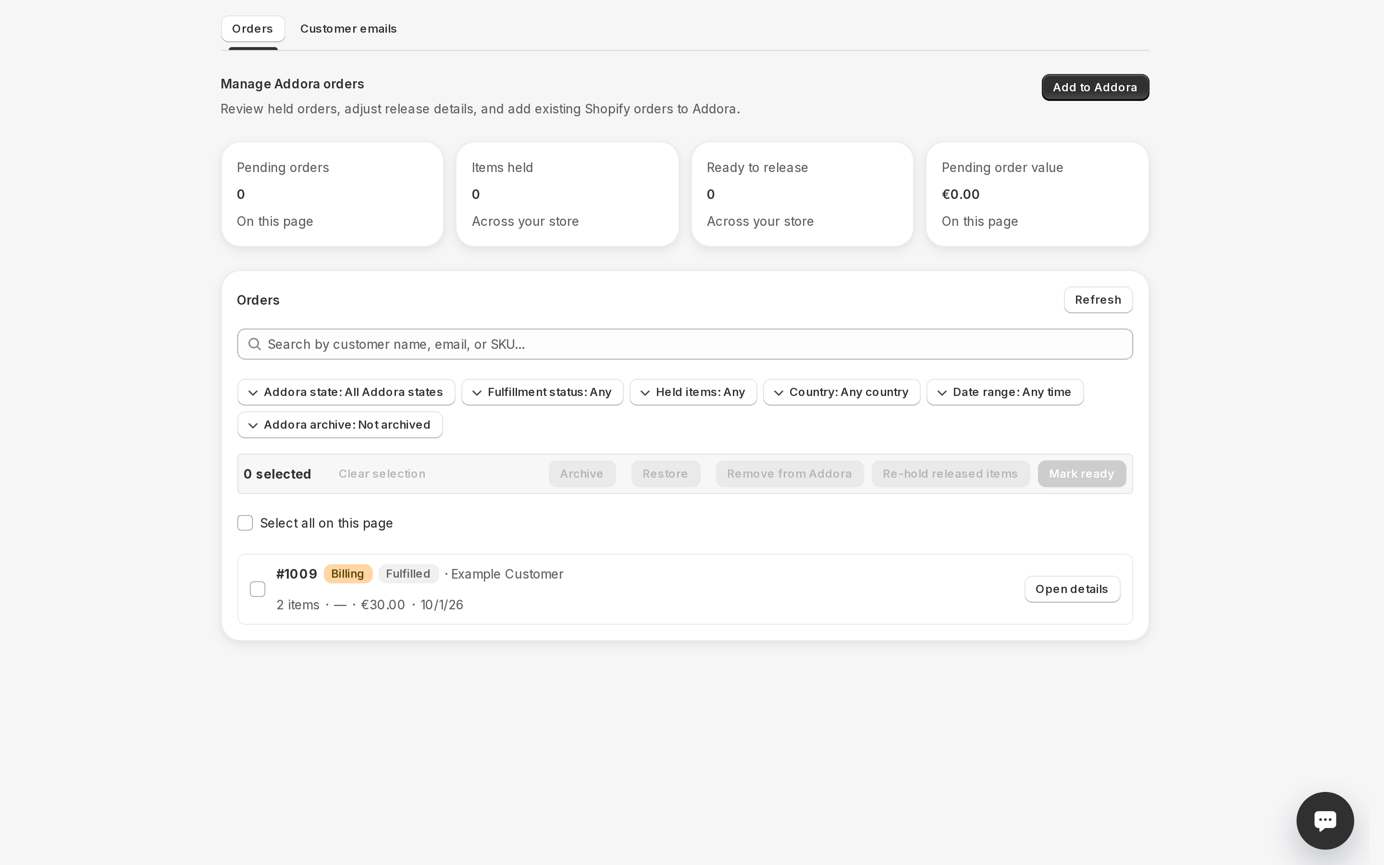Click the Items held card label
This screenshot has width=1384, height=865.
coord(502,168)
